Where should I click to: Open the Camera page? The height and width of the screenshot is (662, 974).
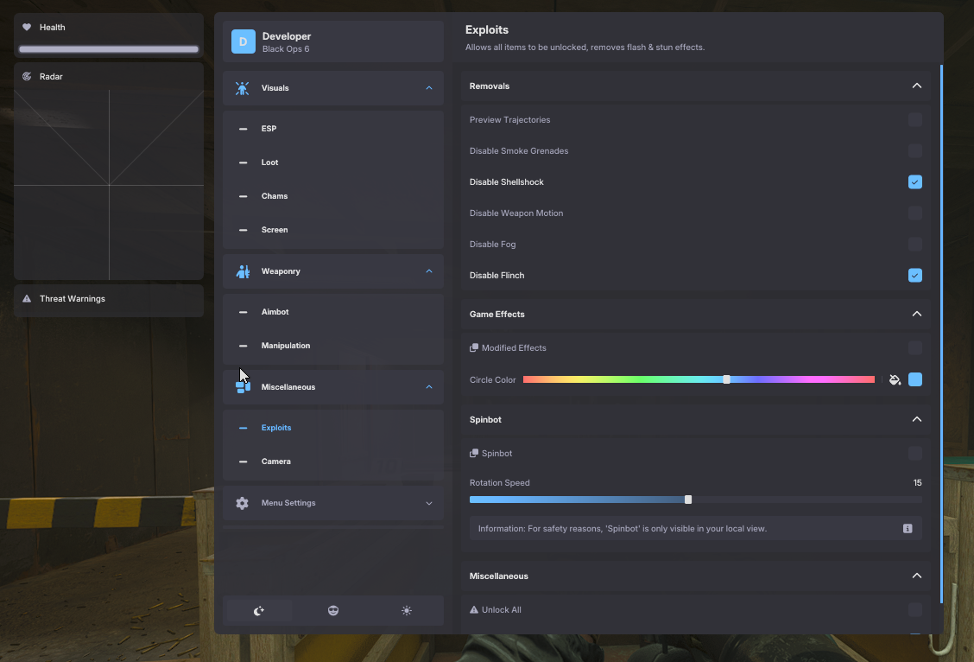pyautogui.click(x=275, y=461)
